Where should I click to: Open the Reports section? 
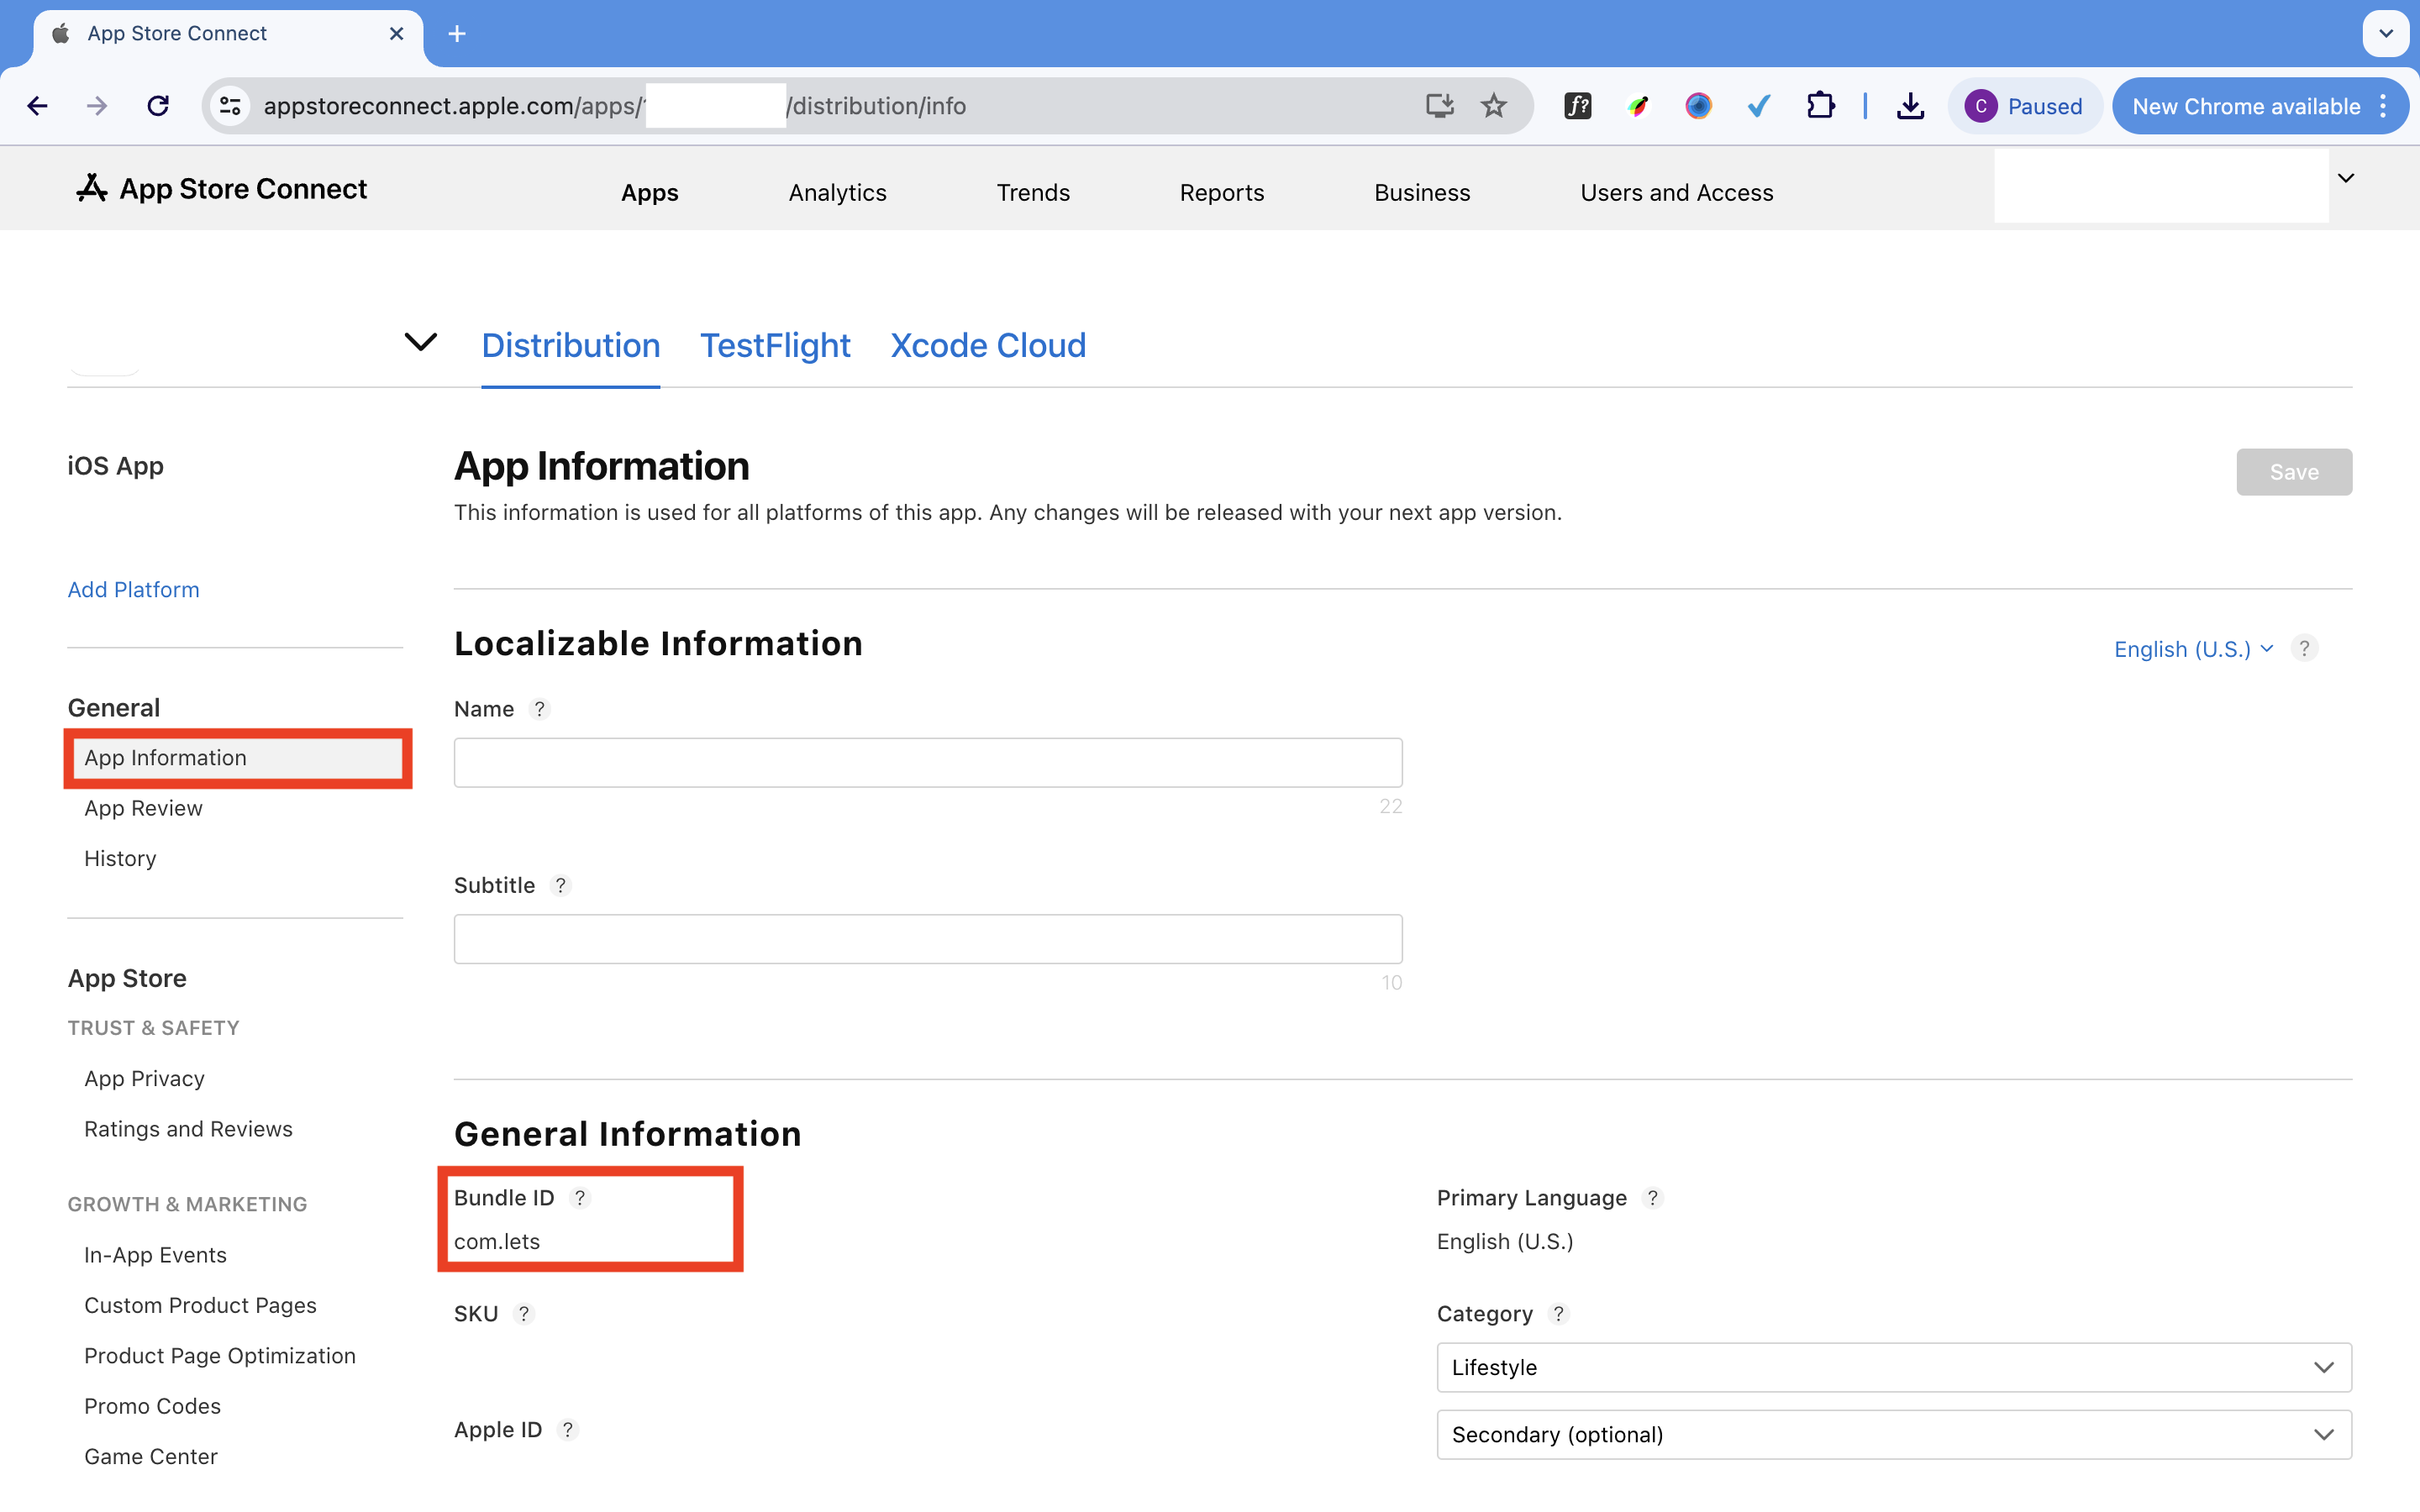coord(1222,192)
